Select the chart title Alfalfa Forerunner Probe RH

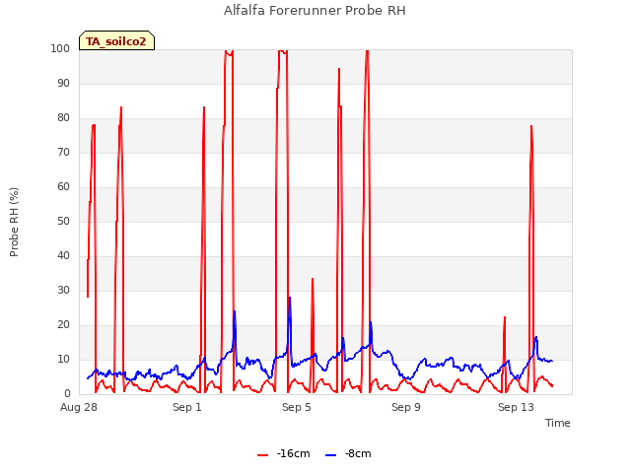coord(315,11)
